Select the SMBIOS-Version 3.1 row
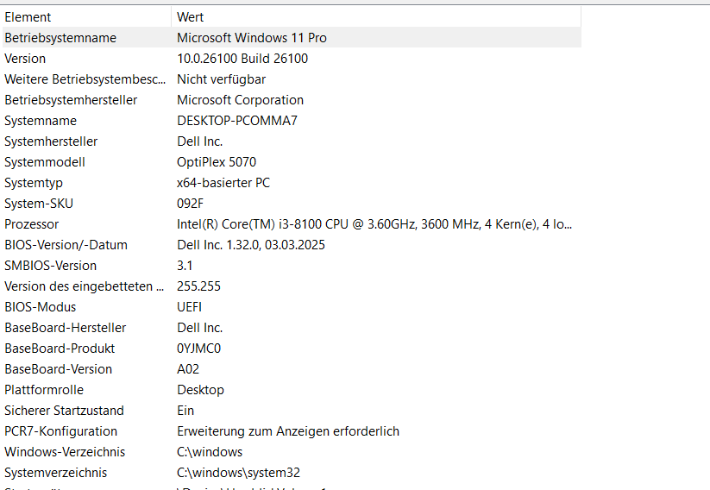 point(50,266)
